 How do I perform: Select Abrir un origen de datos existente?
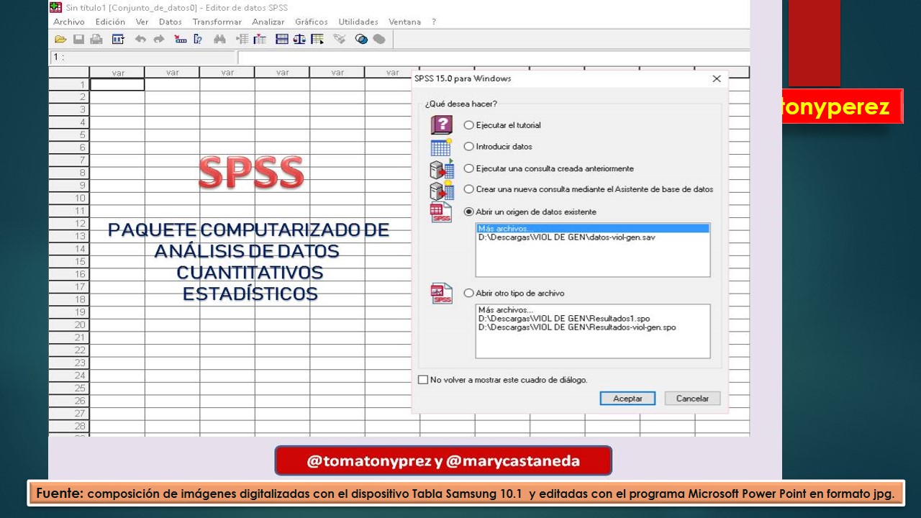pos(469,212)
